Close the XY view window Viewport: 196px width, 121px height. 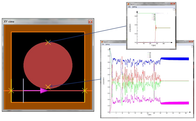90,22
